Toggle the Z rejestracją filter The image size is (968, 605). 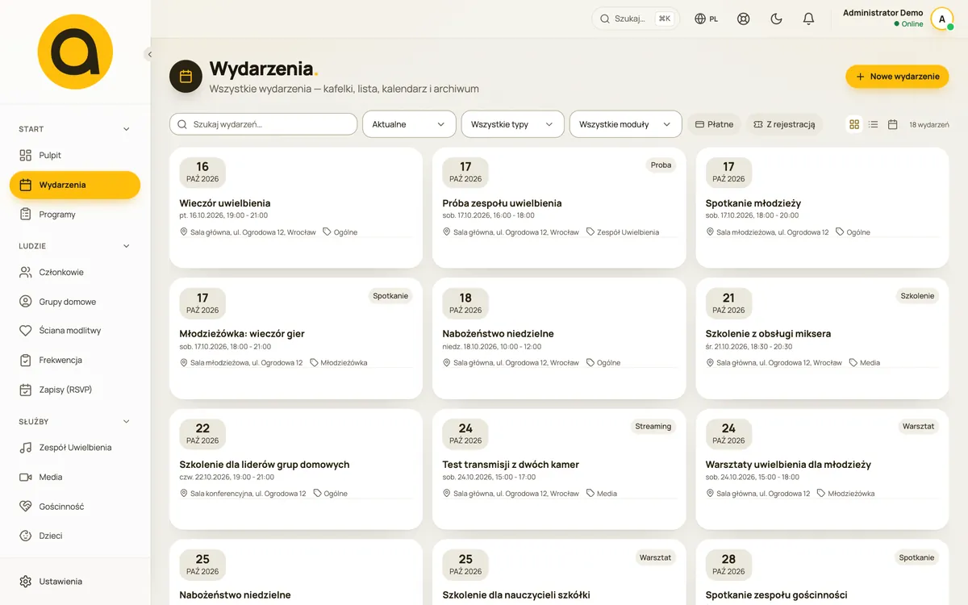[x=784, y=124]
